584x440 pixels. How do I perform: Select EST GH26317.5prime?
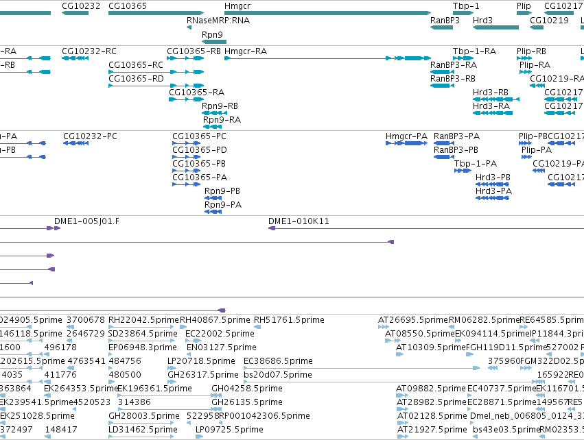[x=202, y=375]
